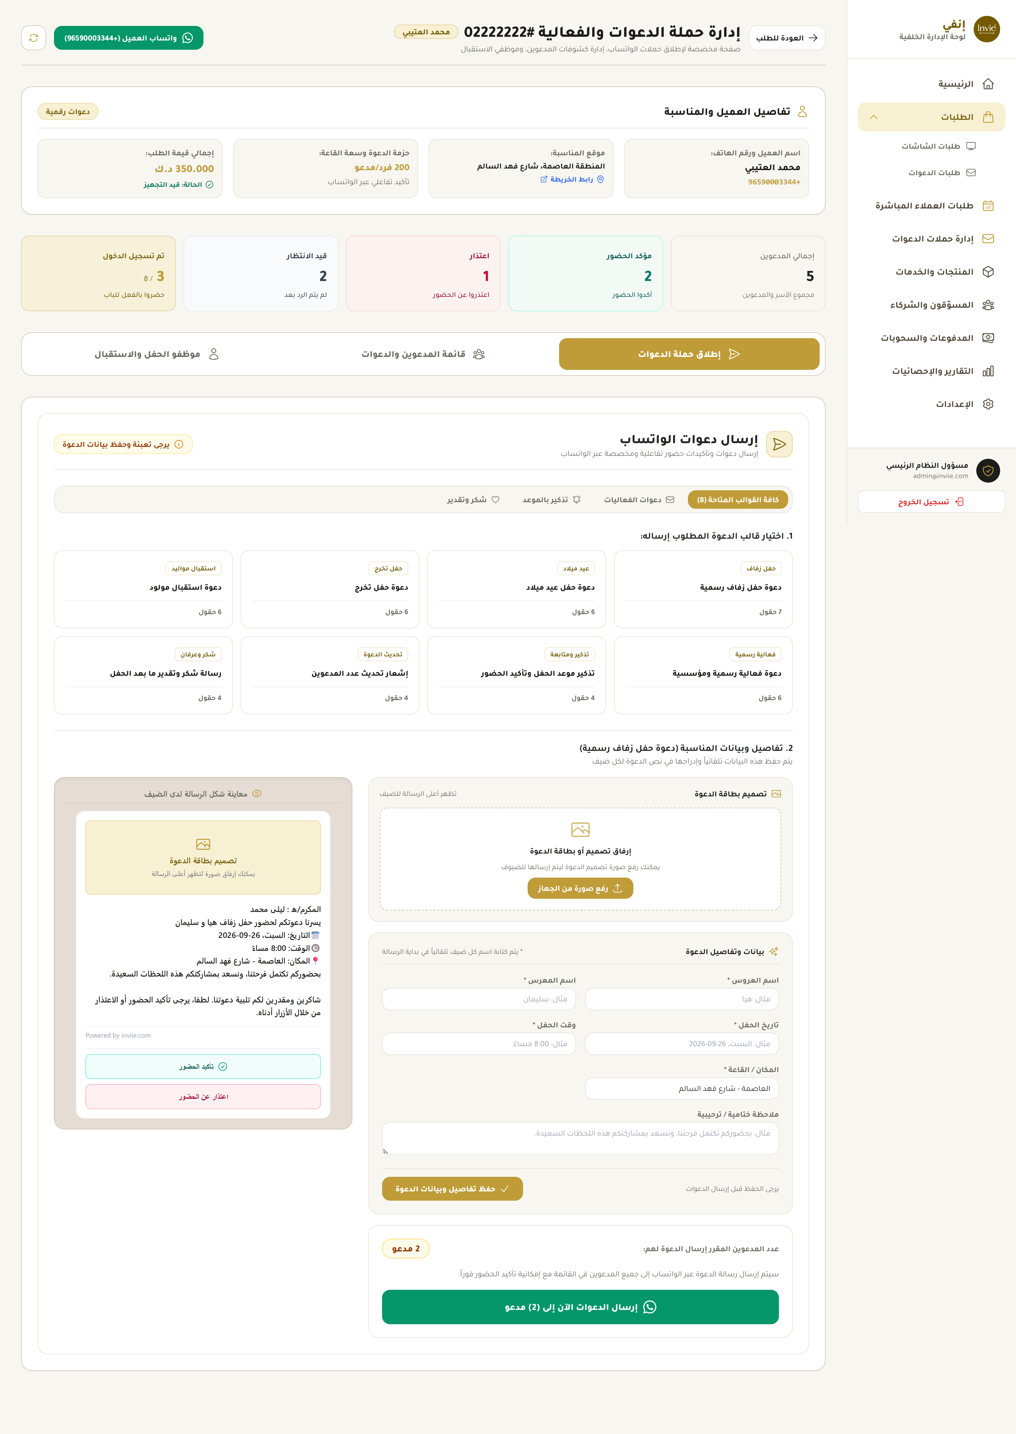Click the picture icon in the upload dropzone

[x=580, y=830]
